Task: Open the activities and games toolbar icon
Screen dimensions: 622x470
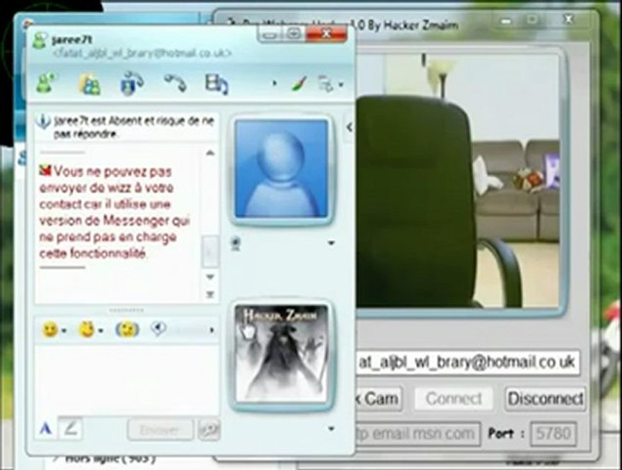Action: [x=216, y=84]
